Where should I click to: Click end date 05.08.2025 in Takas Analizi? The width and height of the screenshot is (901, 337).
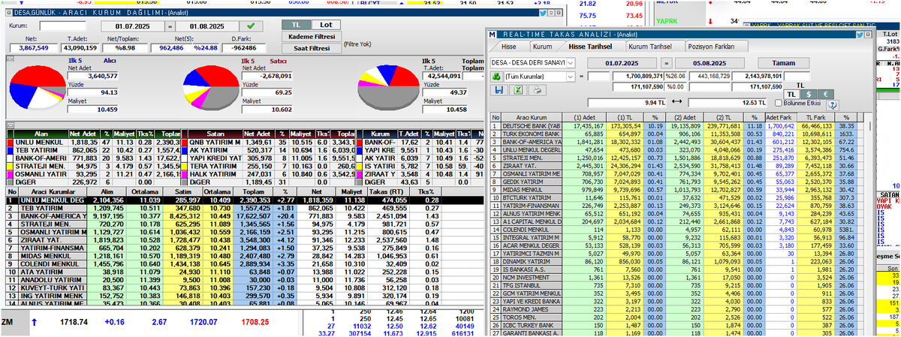click(710, 63)
